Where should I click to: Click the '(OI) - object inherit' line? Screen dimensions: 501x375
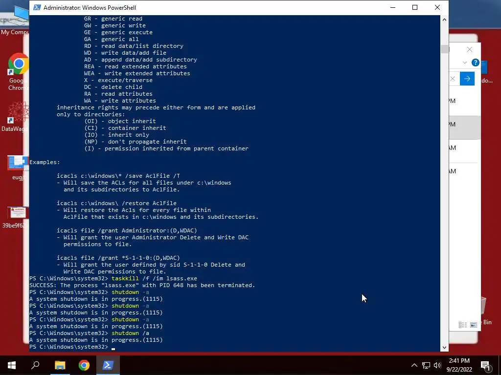[120, 121]
